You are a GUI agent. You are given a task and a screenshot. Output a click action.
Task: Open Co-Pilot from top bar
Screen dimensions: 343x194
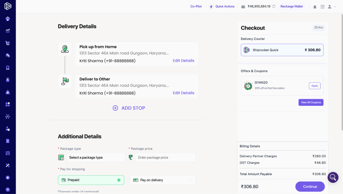[x=196, y=6]
